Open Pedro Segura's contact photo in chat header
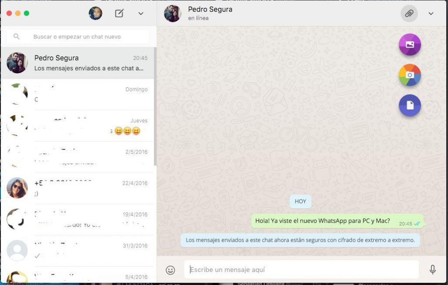Screen dimensions: 448x285 (x=172, y=14)
